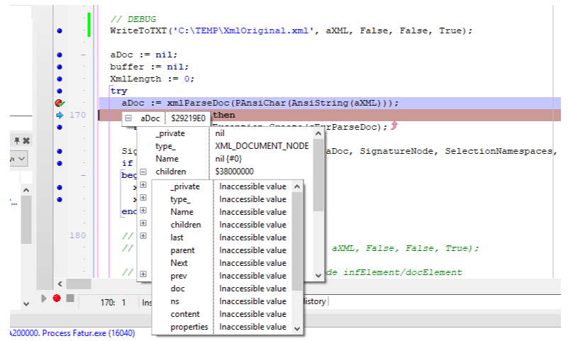
Task: Click the blue dot beside XmlLength := 0
Action: point(60,79)
